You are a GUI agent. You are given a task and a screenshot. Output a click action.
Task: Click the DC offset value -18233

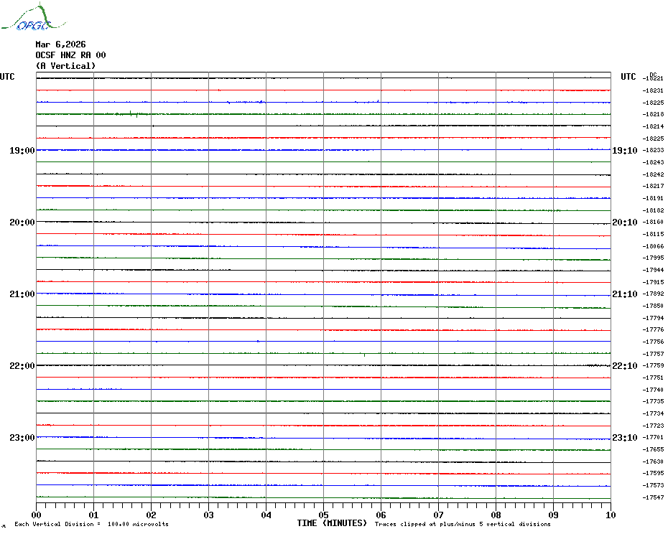(653, 150)
